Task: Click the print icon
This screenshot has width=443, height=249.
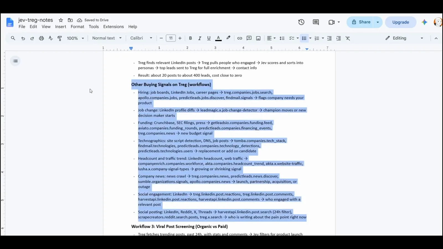Action: pos(41,38)
